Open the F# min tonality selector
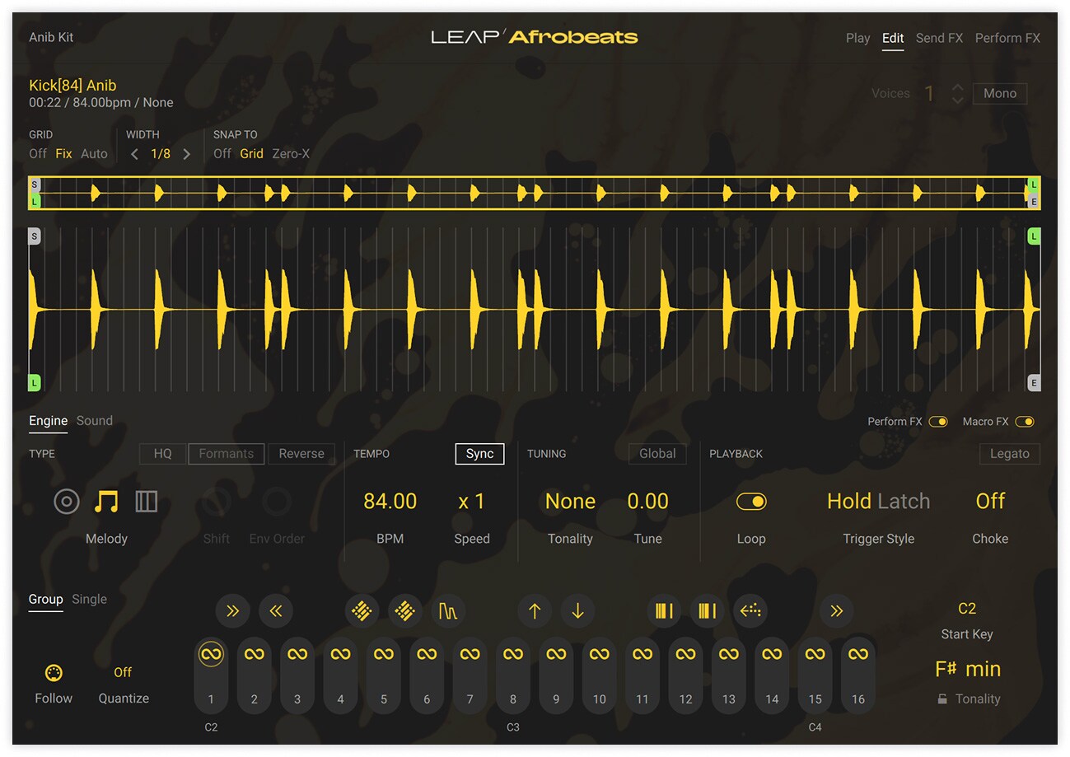The height and width of the screenshot is (757, 1070). pos(967,670)
